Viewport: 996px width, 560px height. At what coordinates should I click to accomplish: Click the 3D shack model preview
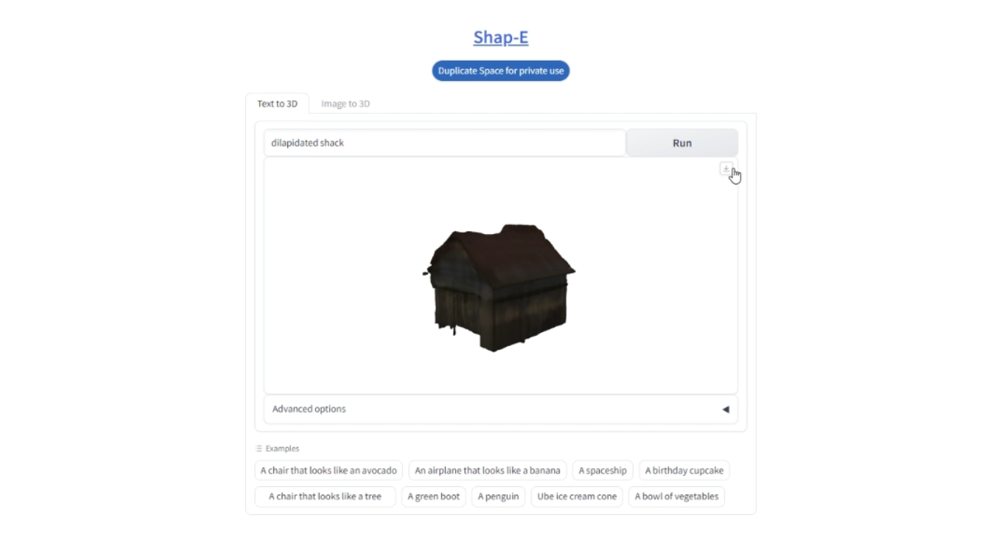[x=498, y=288]
